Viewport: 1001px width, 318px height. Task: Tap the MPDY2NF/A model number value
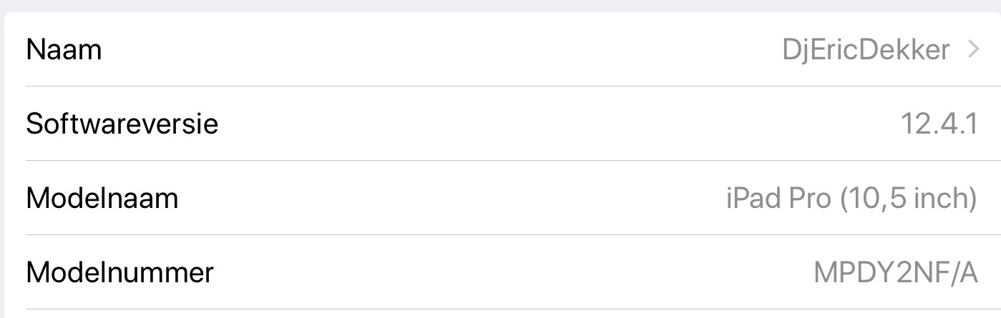(895, 272)
